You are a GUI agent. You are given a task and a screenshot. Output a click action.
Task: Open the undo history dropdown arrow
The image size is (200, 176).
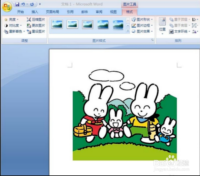coord(27,4)
